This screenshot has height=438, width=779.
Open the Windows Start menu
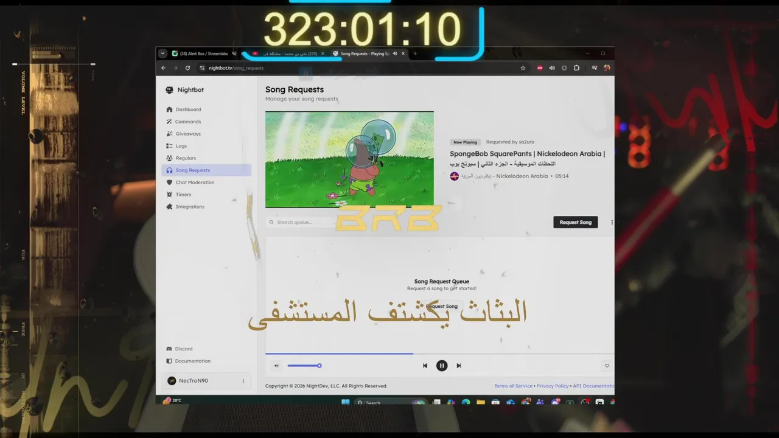[346, 402]
